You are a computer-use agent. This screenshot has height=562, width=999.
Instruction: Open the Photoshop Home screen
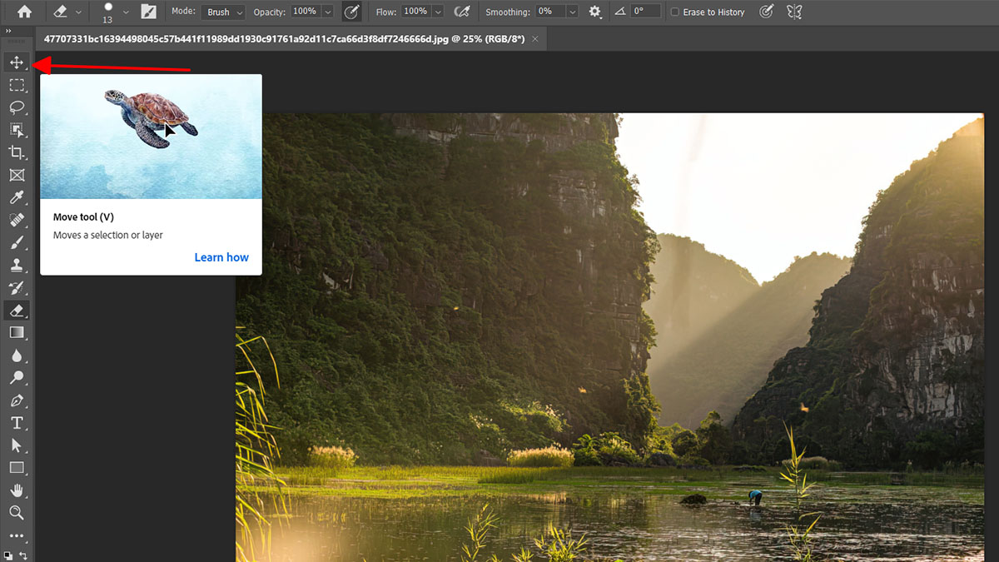point(23,11)
